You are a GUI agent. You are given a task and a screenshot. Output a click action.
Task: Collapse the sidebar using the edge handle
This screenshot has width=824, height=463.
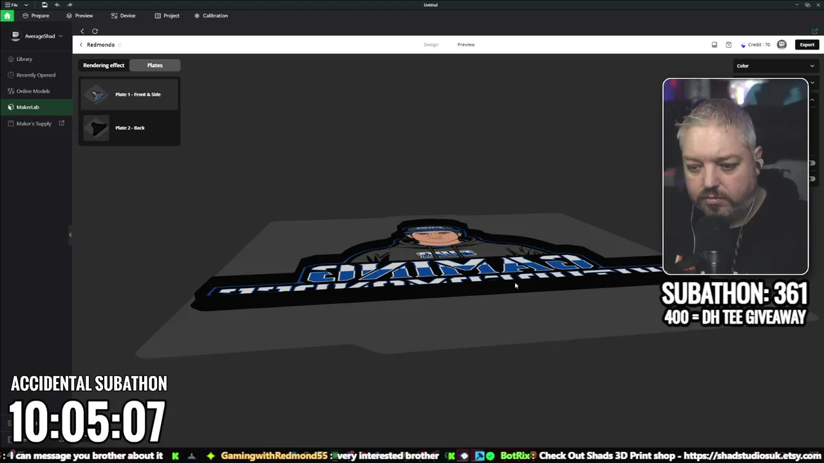[70, 235]
